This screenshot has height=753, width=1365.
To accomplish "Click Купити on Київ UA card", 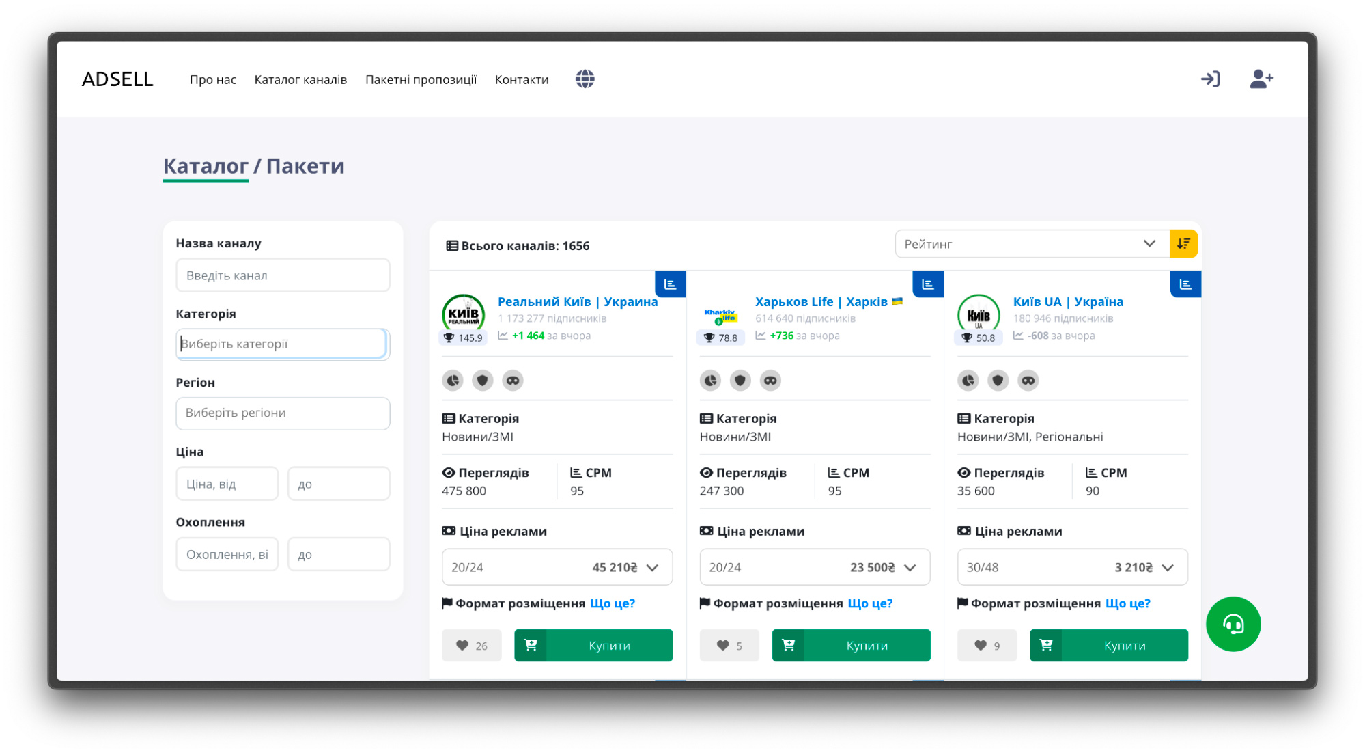I will tap(1108, 646).
